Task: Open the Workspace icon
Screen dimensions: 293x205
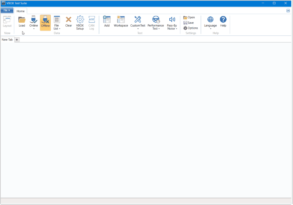Action: [121, 20]
